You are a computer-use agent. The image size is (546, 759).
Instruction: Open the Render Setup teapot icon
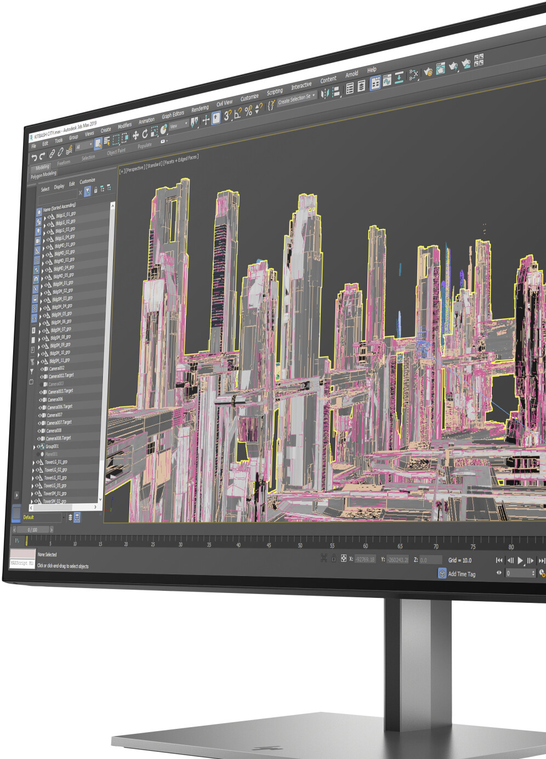pyautogui.click(x=428, y=71)
